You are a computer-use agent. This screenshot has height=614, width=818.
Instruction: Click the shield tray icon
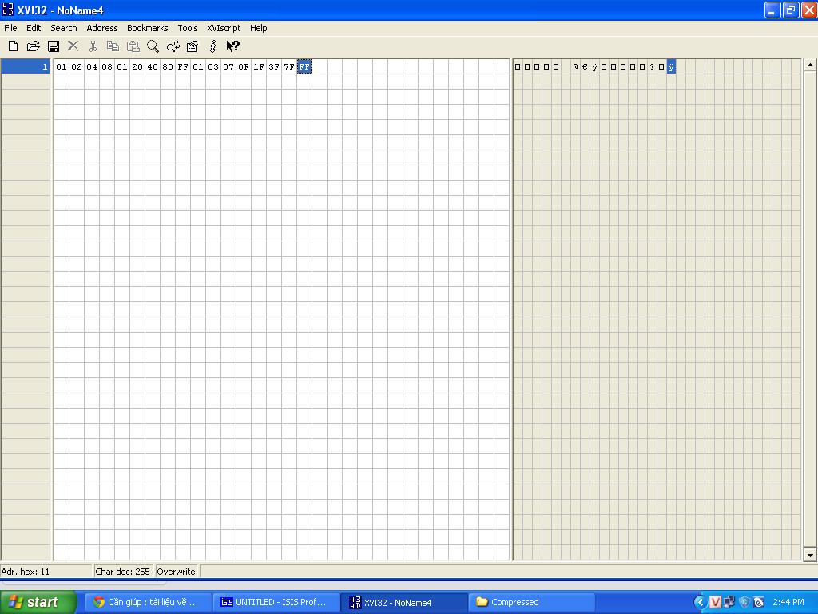[744, 602]
